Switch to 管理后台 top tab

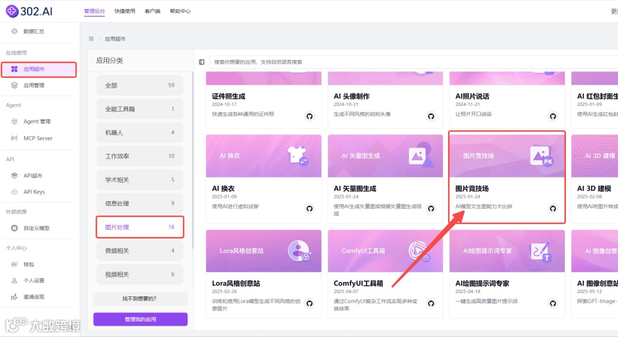94,11
